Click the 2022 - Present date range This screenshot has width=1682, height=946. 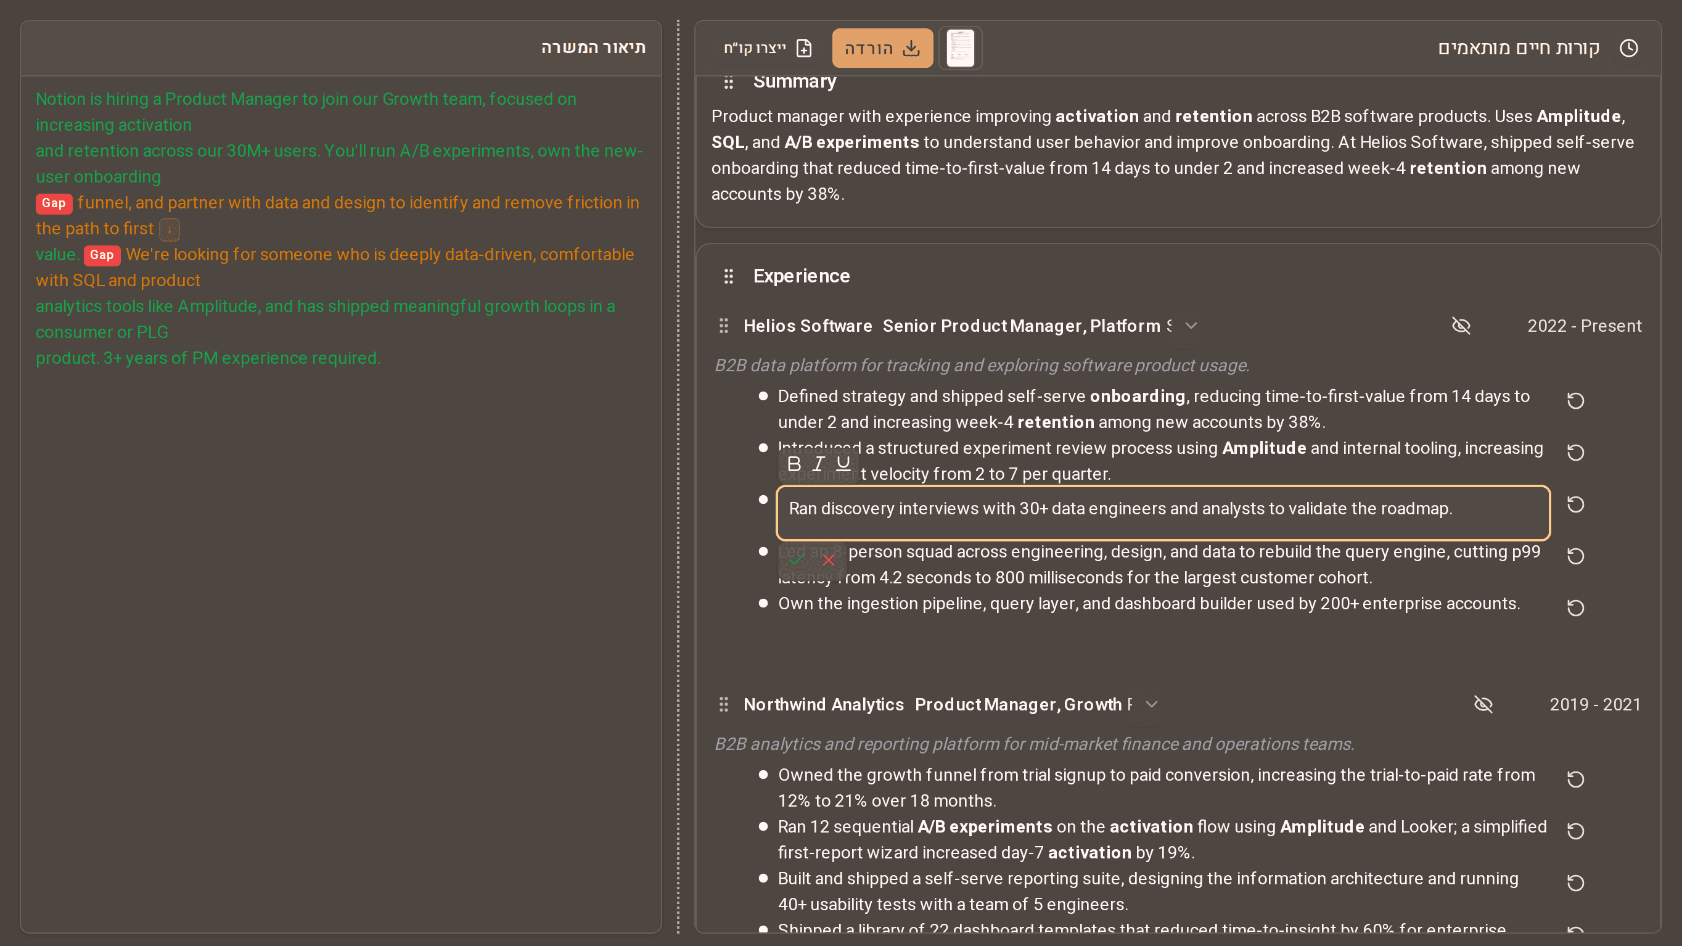coord(1584,326)
